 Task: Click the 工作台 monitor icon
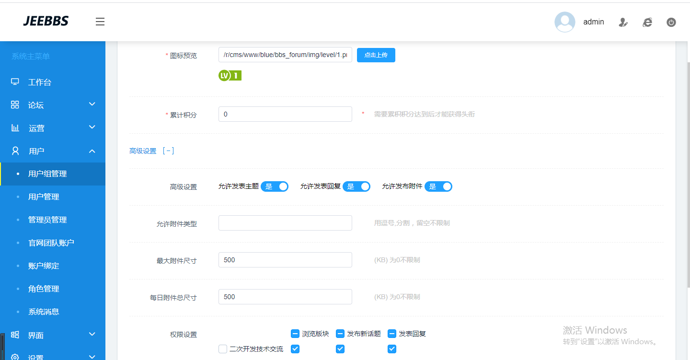point(15,82)
